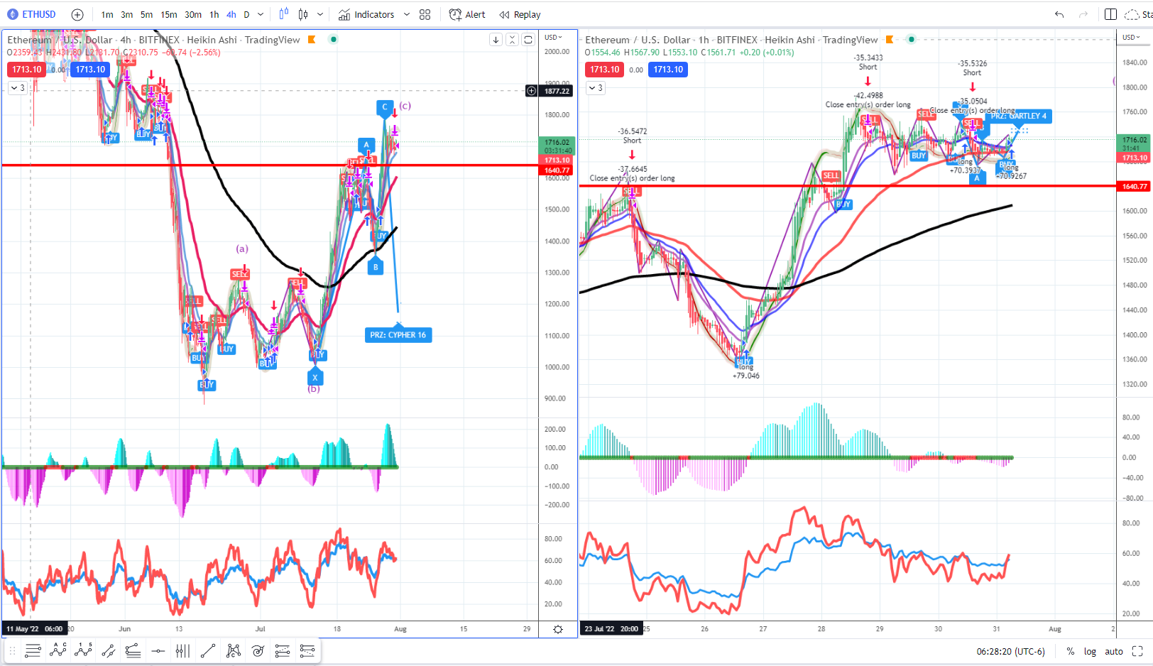Toggle percent scale mode
Image resolution: width=1153 pixels, height=666 pixels.
point(1071,651)
